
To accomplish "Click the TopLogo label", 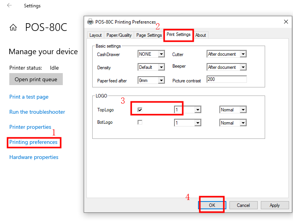I will tap(105, 110).
